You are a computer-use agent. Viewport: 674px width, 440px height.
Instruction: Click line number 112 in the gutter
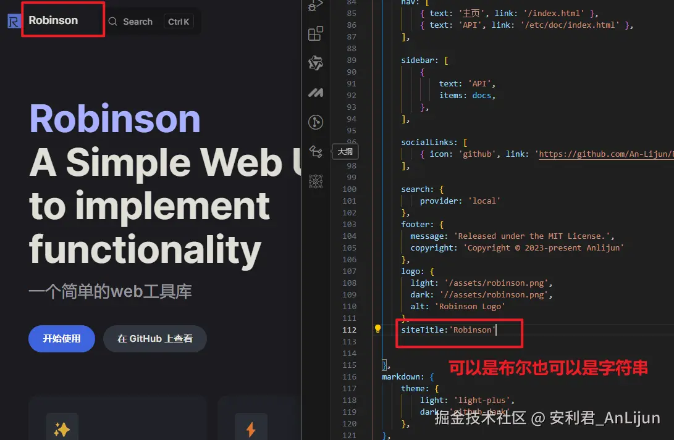point(349,330)
